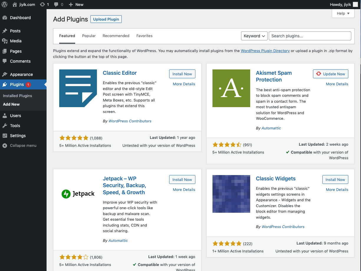View More Details for Akismet
Viewport: 361px width, 271px height.
click(337, 84)
